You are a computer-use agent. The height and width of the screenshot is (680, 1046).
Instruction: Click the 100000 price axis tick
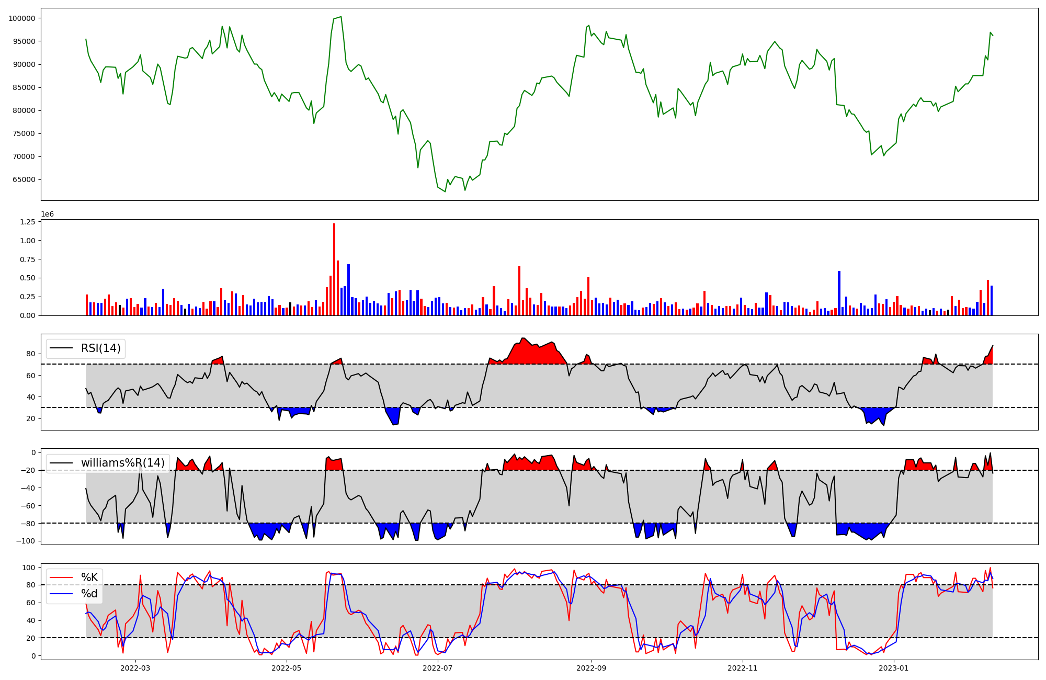22,18
